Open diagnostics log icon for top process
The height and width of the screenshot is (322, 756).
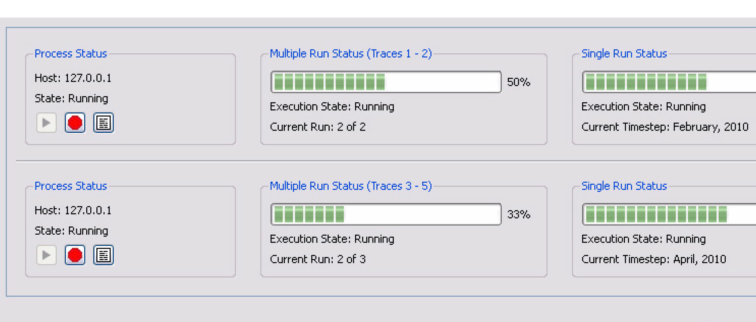pos(103,123)
